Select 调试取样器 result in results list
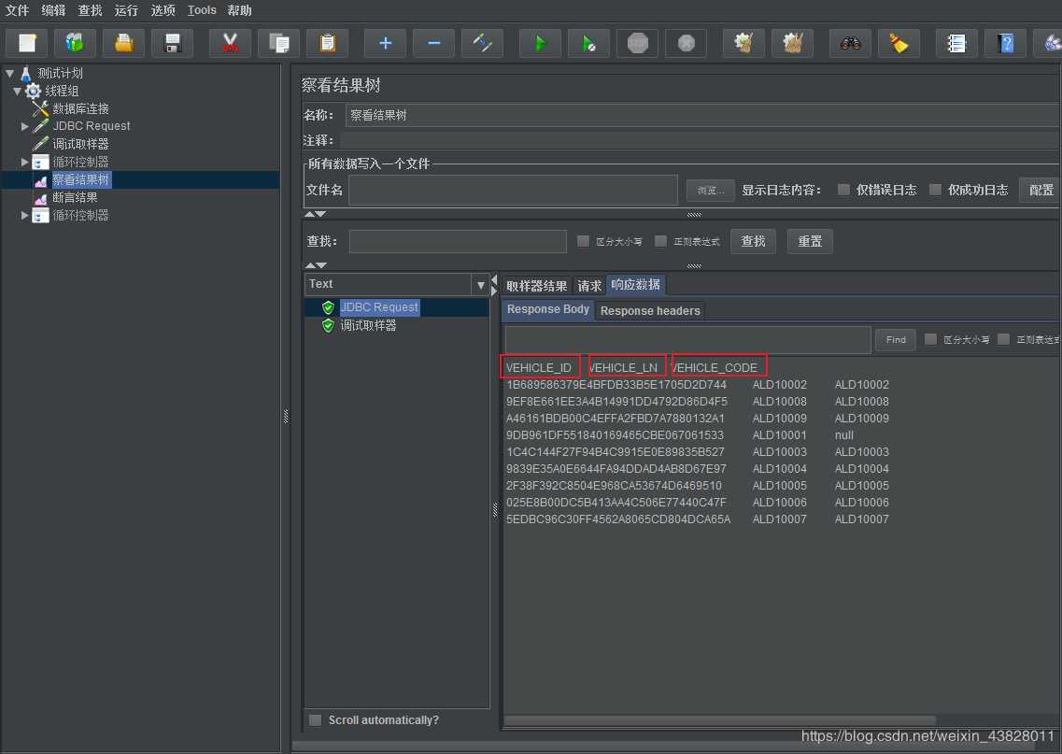Screen dimensions: 1062x754 coord(368,325)
